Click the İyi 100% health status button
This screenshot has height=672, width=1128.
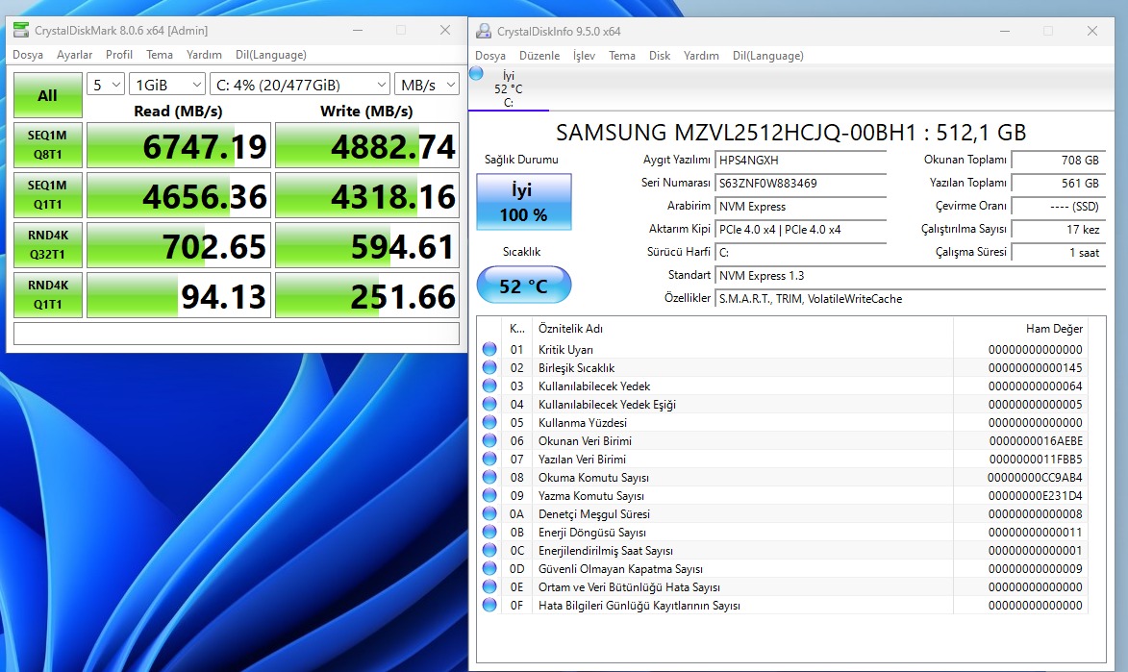[x=523, y=202]
